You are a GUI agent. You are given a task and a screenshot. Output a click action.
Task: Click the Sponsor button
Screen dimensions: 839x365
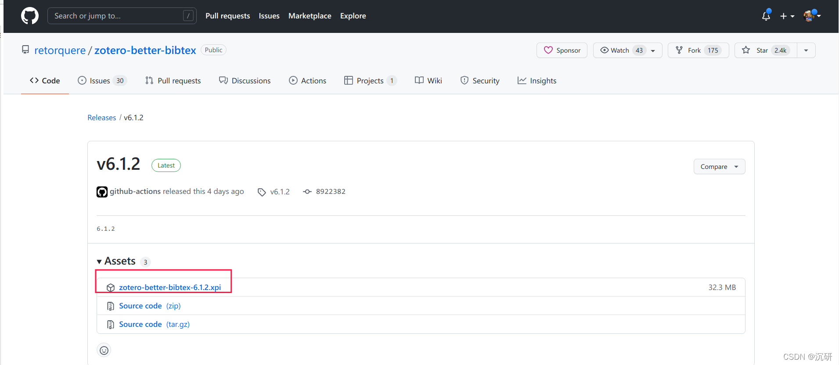click(562, 50)
